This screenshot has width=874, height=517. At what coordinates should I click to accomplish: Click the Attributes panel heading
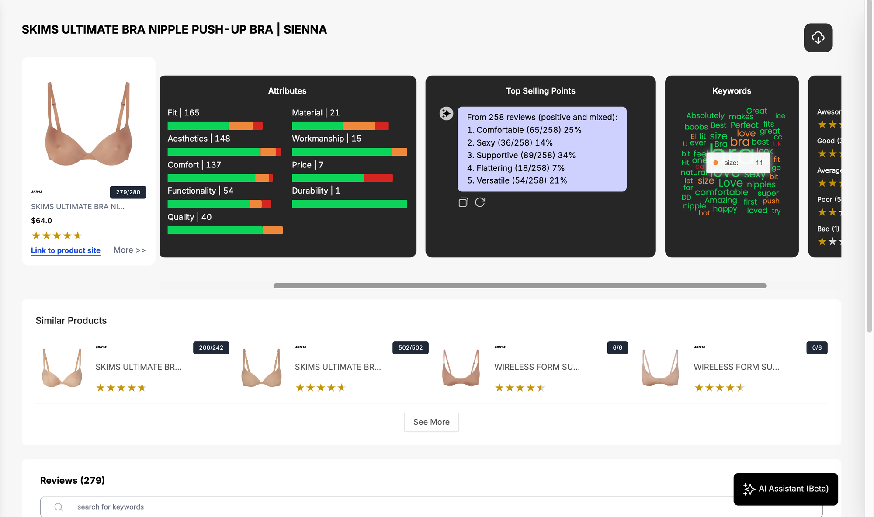point(287,91)
